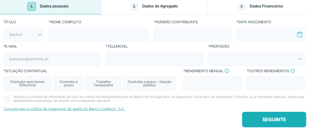Screen dimensions: 309x132
Task: Click info icon beside Rendimento Mensal
Action: [227, 71]
